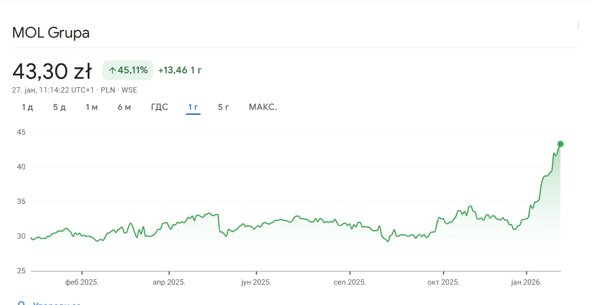Viewport: 592px width, 305px height.
Task: Click the +13,46 1 г change text
Action: coord(180,70)
